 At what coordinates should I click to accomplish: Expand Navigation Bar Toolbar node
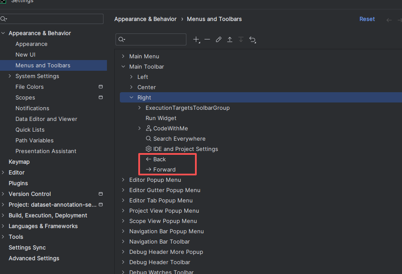point(123,241)
